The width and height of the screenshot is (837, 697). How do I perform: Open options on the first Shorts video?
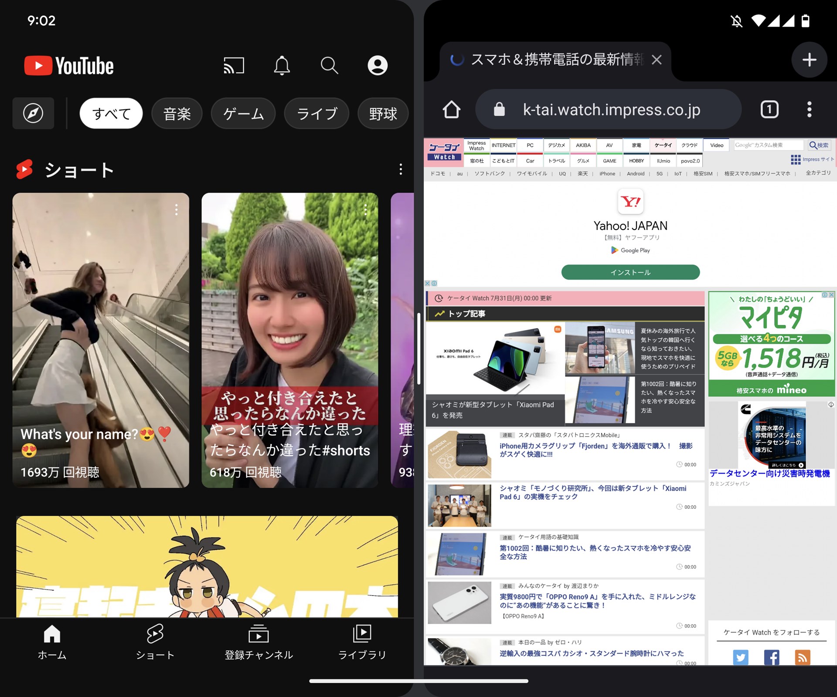(x=176, y=210)
